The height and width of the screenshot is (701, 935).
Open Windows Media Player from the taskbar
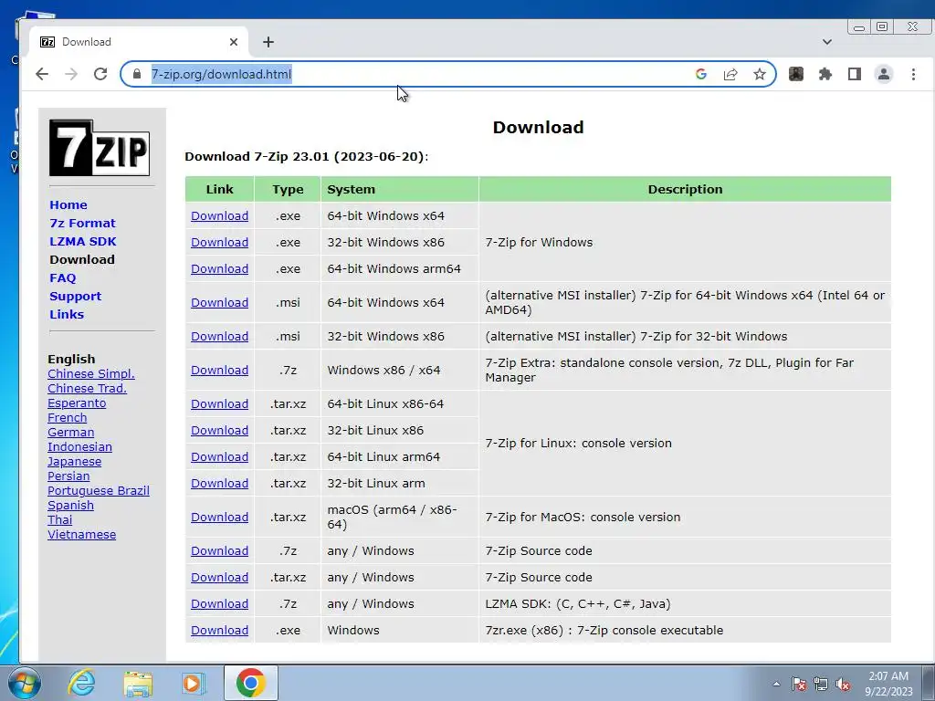(194, 683)
